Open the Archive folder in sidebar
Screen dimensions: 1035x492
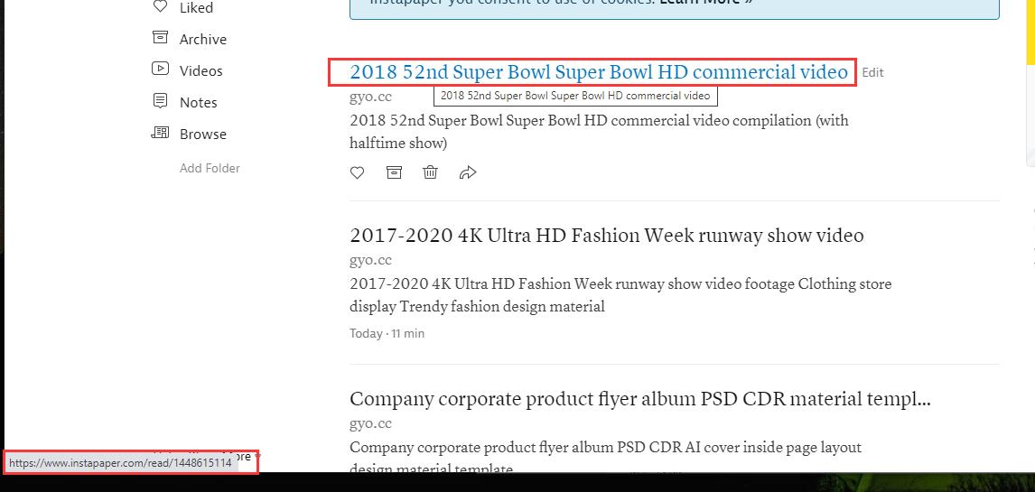[x=202, y=40]
